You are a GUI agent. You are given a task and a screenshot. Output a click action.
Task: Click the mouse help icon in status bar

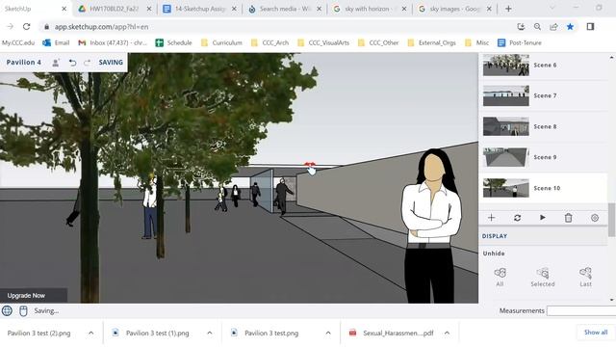coord(23,310)
